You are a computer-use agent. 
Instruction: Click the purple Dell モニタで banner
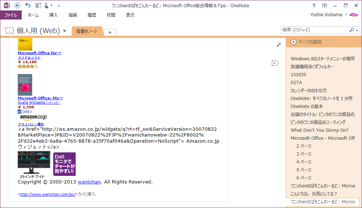pos(64,164)
